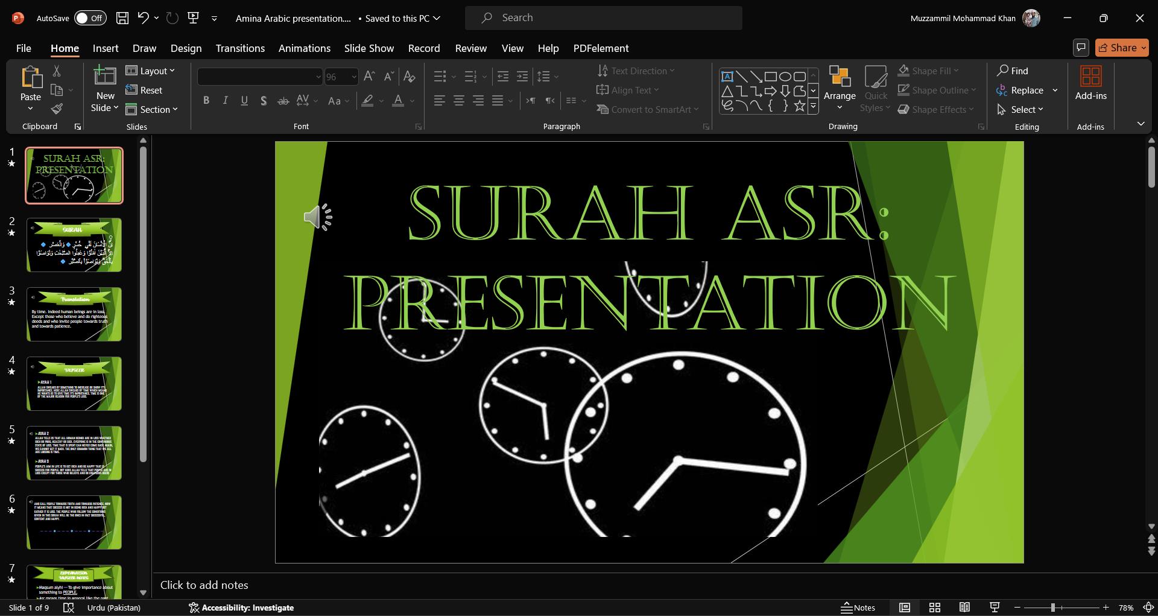Click the New Slide icon
The height and width of the screenshot is (616, 1158).
(104, 76)
